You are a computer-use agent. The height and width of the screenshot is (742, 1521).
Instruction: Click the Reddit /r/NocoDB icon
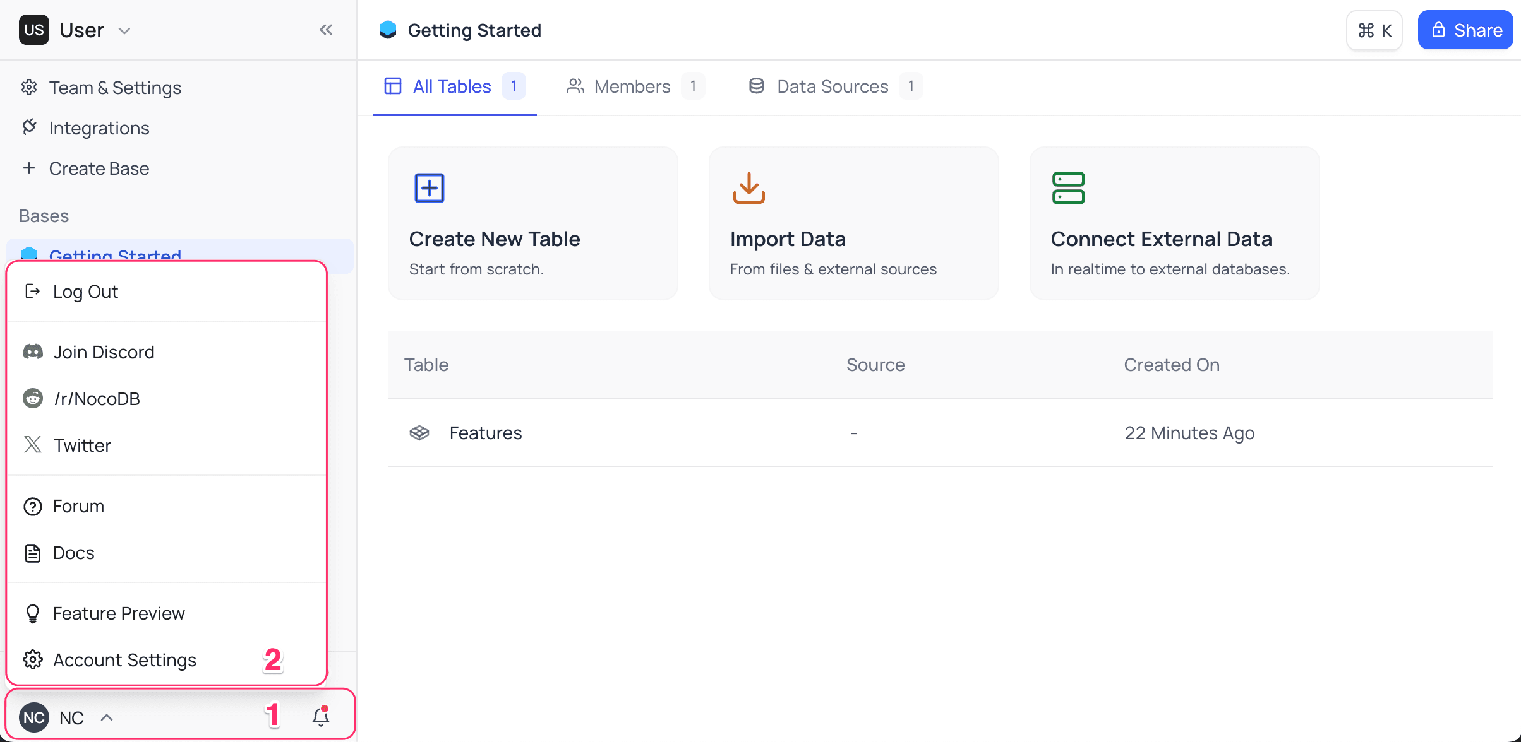pos(33,399)
